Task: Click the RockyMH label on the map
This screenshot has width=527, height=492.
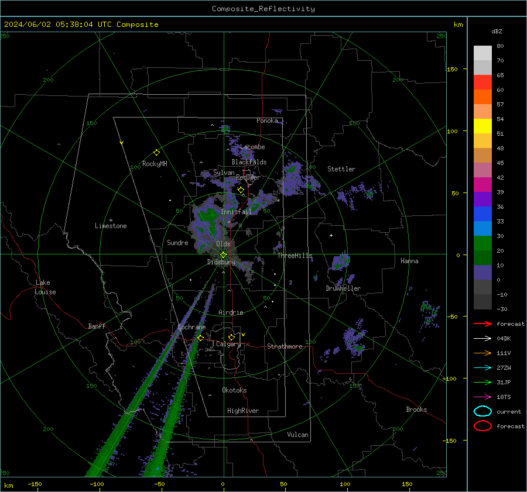Action: pos(155,164)
